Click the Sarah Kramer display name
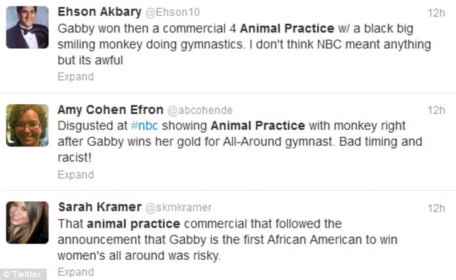The image size is (456, 280). 100,207
